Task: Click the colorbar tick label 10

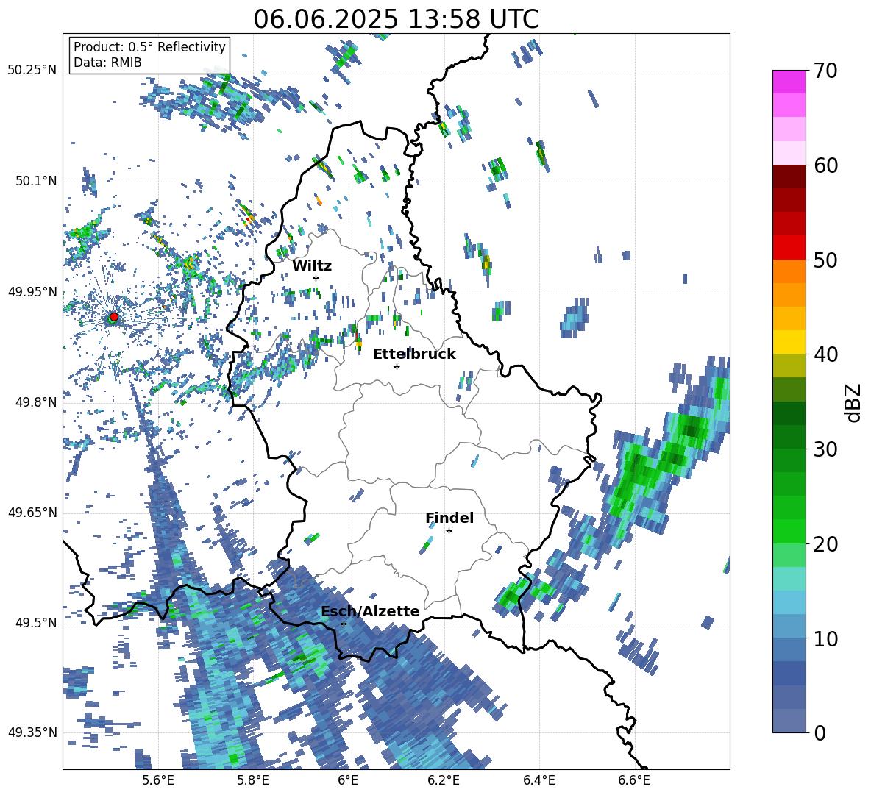Action: (x=825, y=638)
